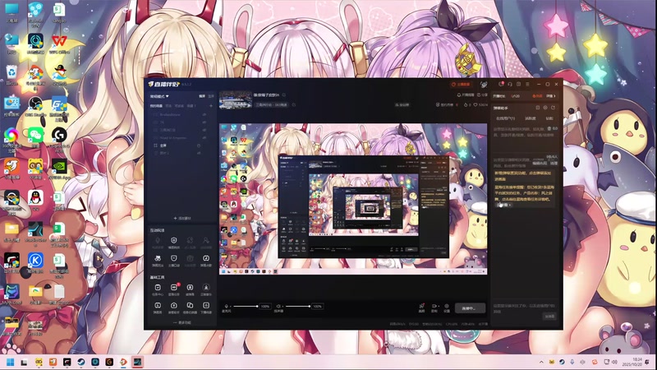Open the 连线 co-stream icon
This screenshot has height=370, width=657.
pos(421,308)
